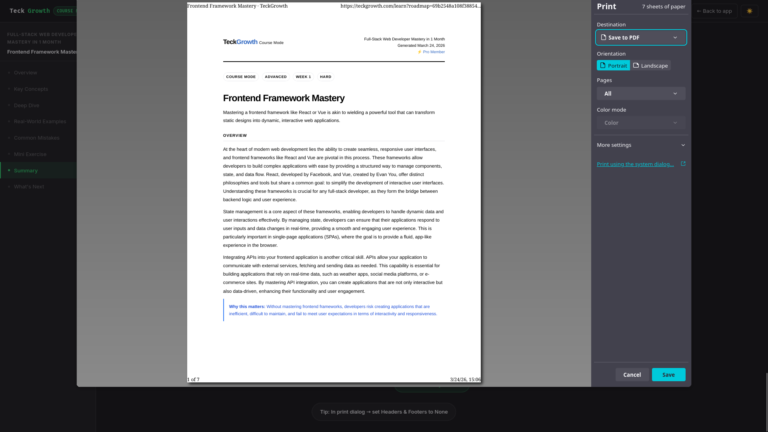Click the Headers & Footers tip text
The image size is (768, 432).
(384, 412)
